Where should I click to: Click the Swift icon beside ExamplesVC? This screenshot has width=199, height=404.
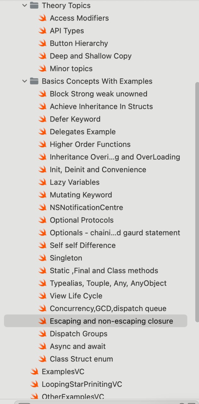click(35, 371)
